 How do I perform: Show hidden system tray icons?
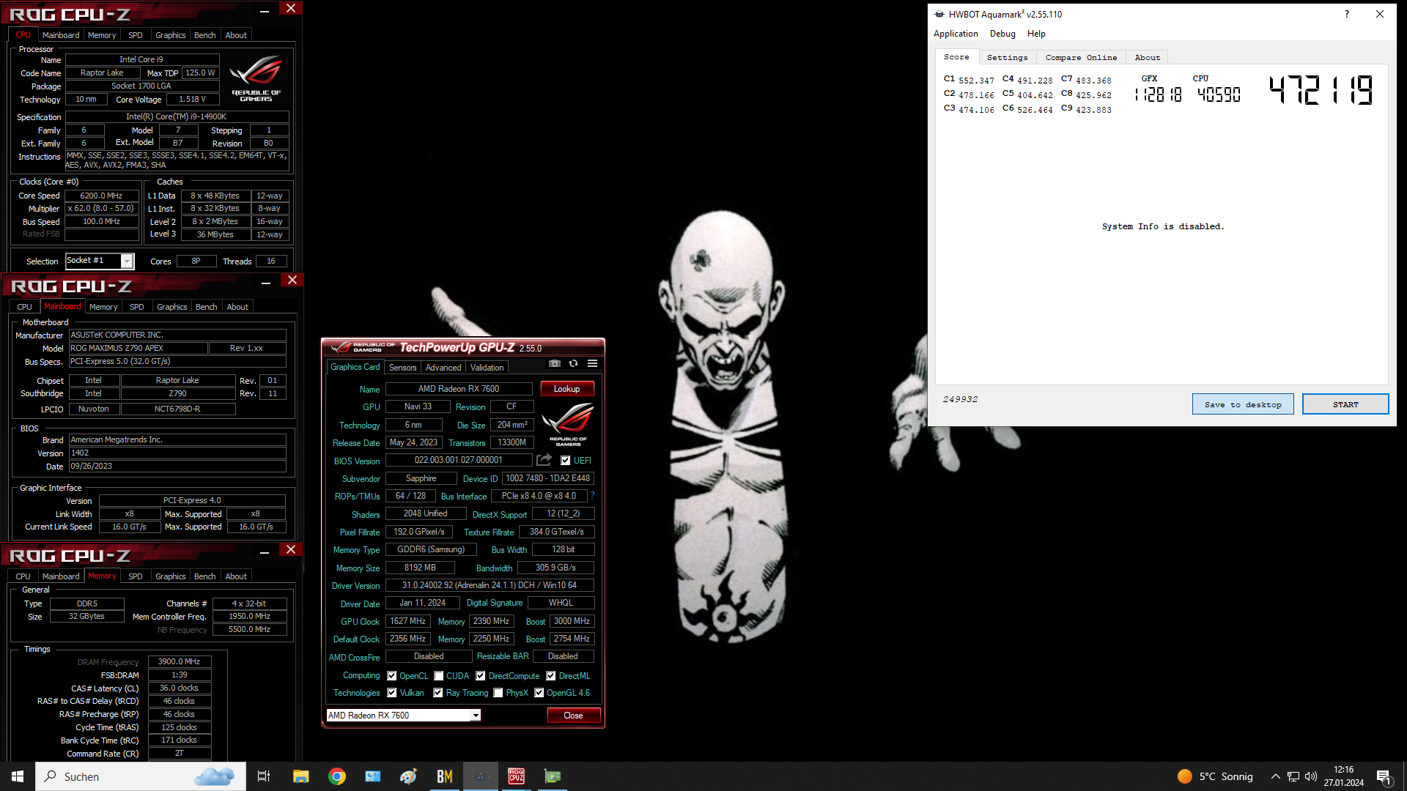coord(1275,776)
